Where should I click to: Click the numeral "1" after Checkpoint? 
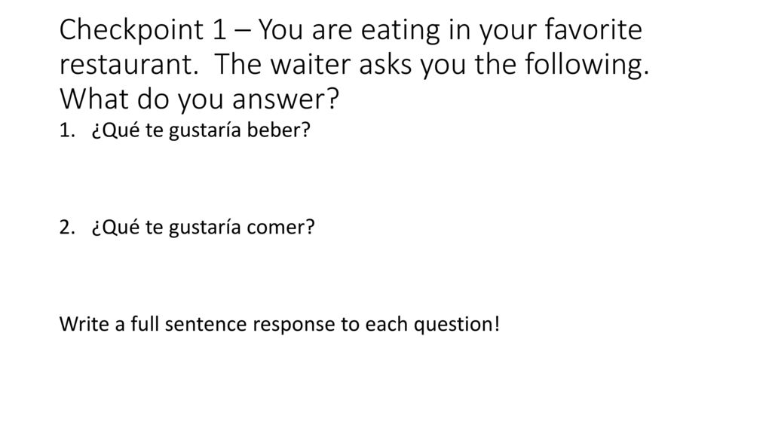[x=219, y=30]
